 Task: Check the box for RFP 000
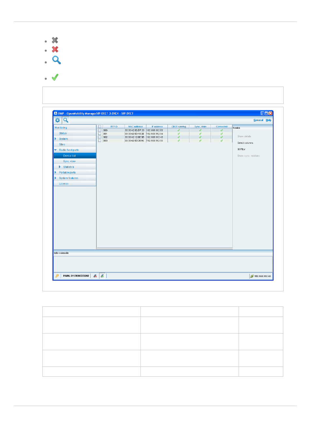100,130
